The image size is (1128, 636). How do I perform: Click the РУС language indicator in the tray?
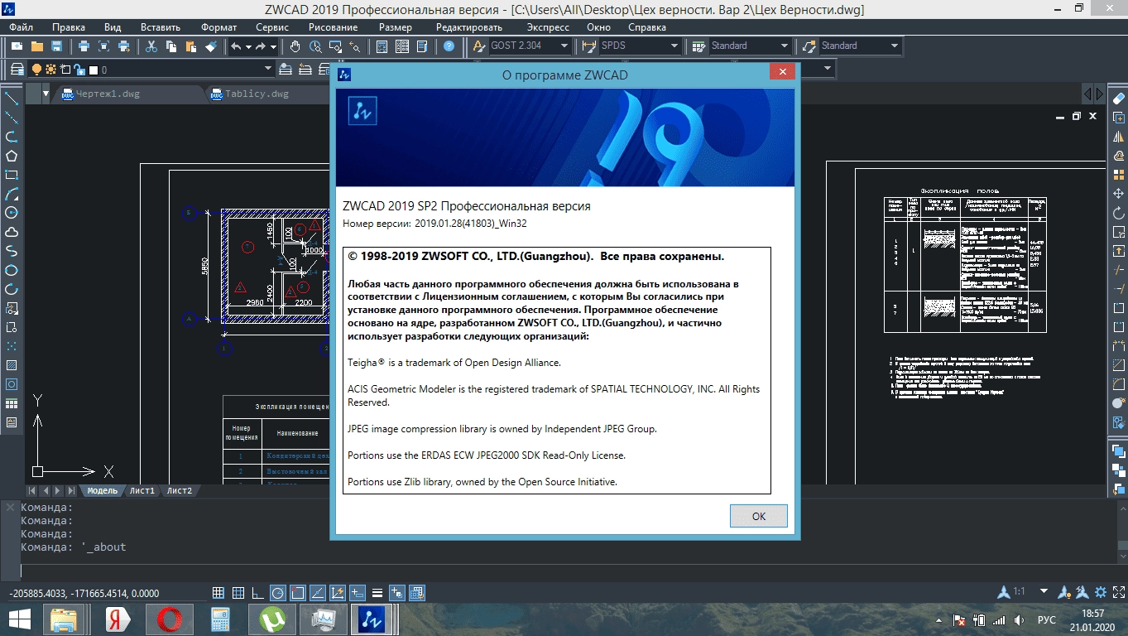(x=1047, y=619)
